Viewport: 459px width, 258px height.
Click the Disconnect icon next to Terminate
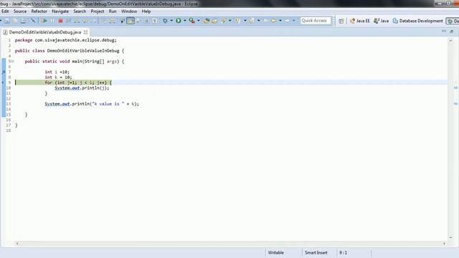[x=68, y=21]
